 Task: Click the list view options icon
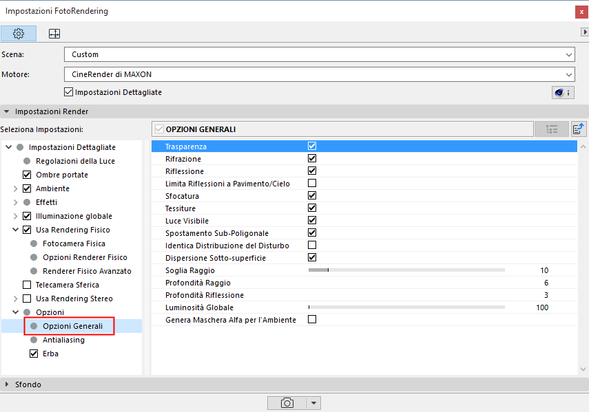click(x=551, y=129)
